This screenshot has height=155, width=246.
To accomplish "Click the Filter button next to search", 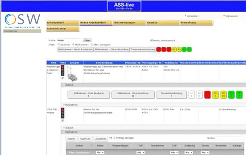I will coord(87,40).
